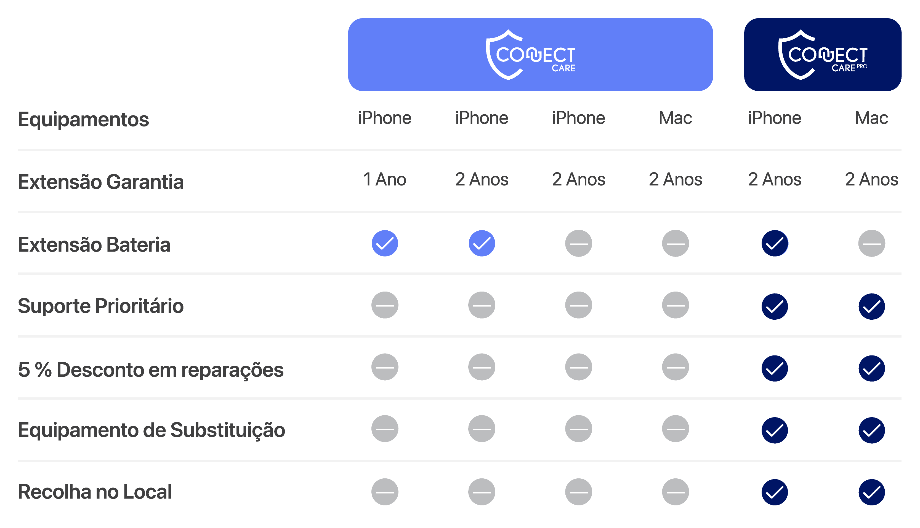Click Recolha no Local checkmark for Care Pro Mac
Screen dimensions: 920x528
[871, 492]
